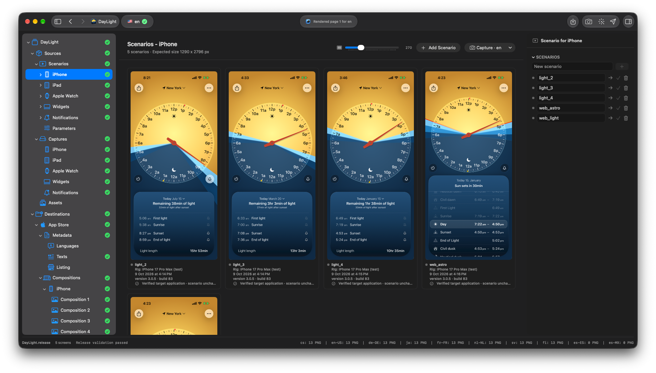
Task: Click green check beside Texts
Action: click(x=107, y=256)
